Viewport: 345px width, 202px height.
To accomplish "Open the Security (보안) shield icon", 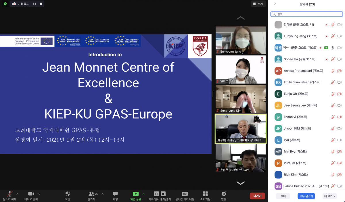I will [68, 194].
